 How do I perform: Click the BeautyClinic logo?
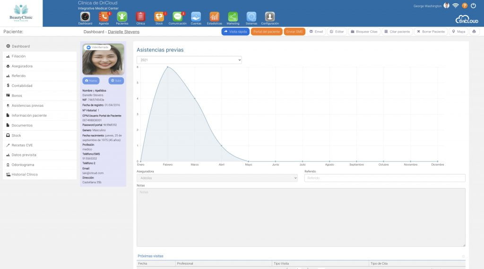(x=21, y=13)
